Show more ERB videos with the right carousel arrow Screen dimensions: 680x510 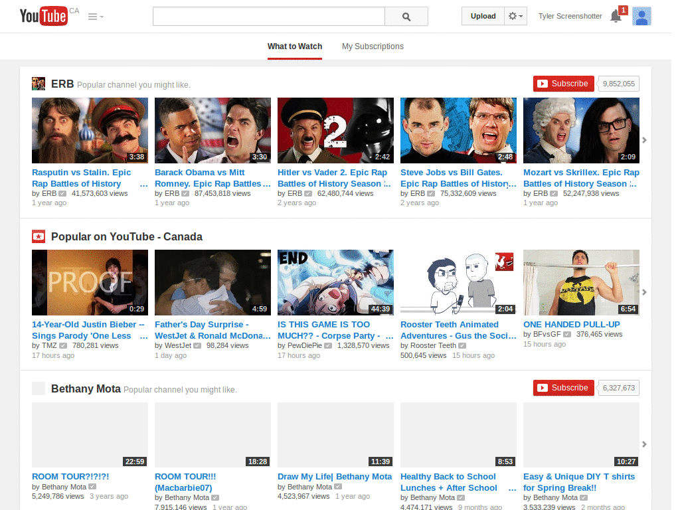pos(643,139)
